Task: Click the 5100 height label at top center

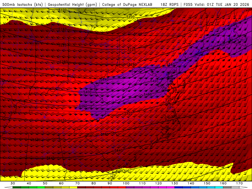Action: [x=130, y=17]
